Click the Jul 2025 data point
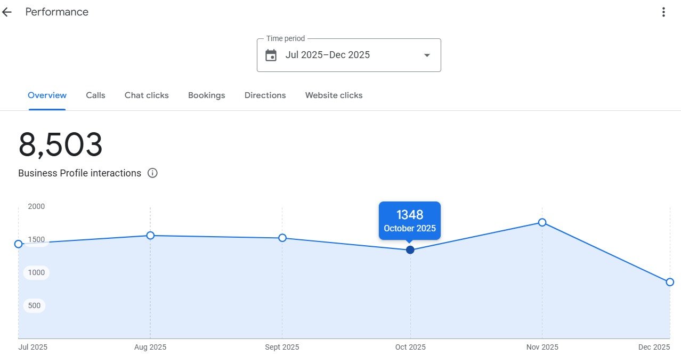The width and height of the screenshot is (681, 363). tap(19, 244)
